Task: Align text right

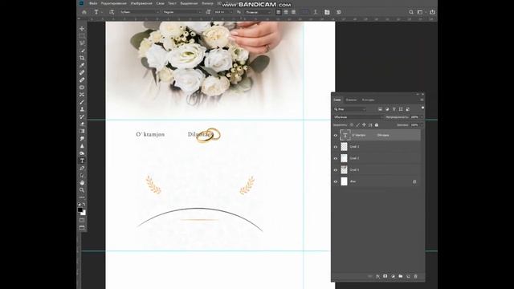Action: (293, 12)
